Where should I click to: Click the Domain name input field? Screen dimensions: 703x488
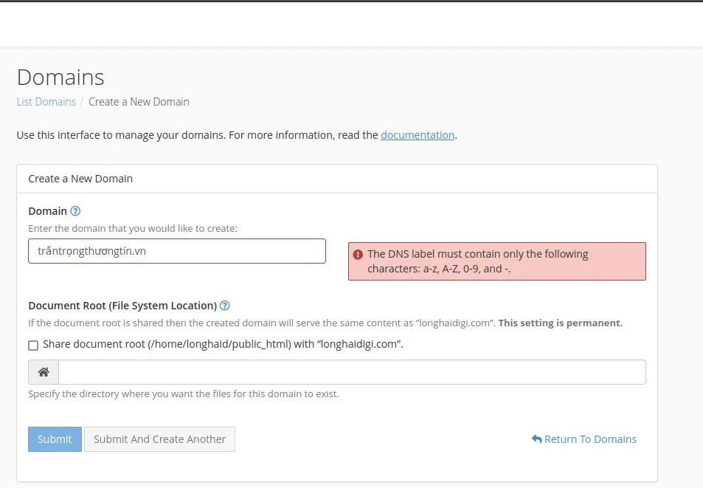pyautogui.click(x=177, y=251)
